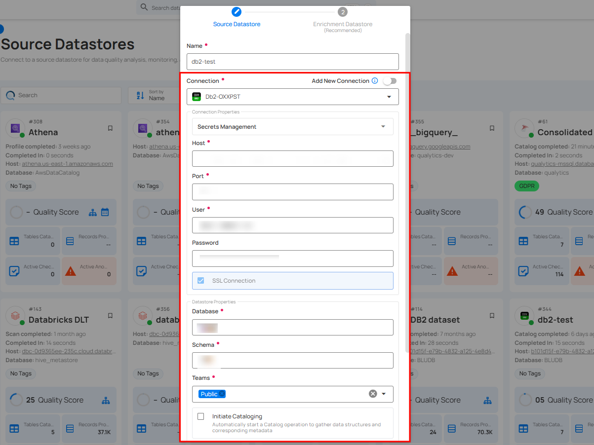Click the bookmark icon on the Athena card
The height and width of the screenshot is (445, 594).
coord(110,128)
